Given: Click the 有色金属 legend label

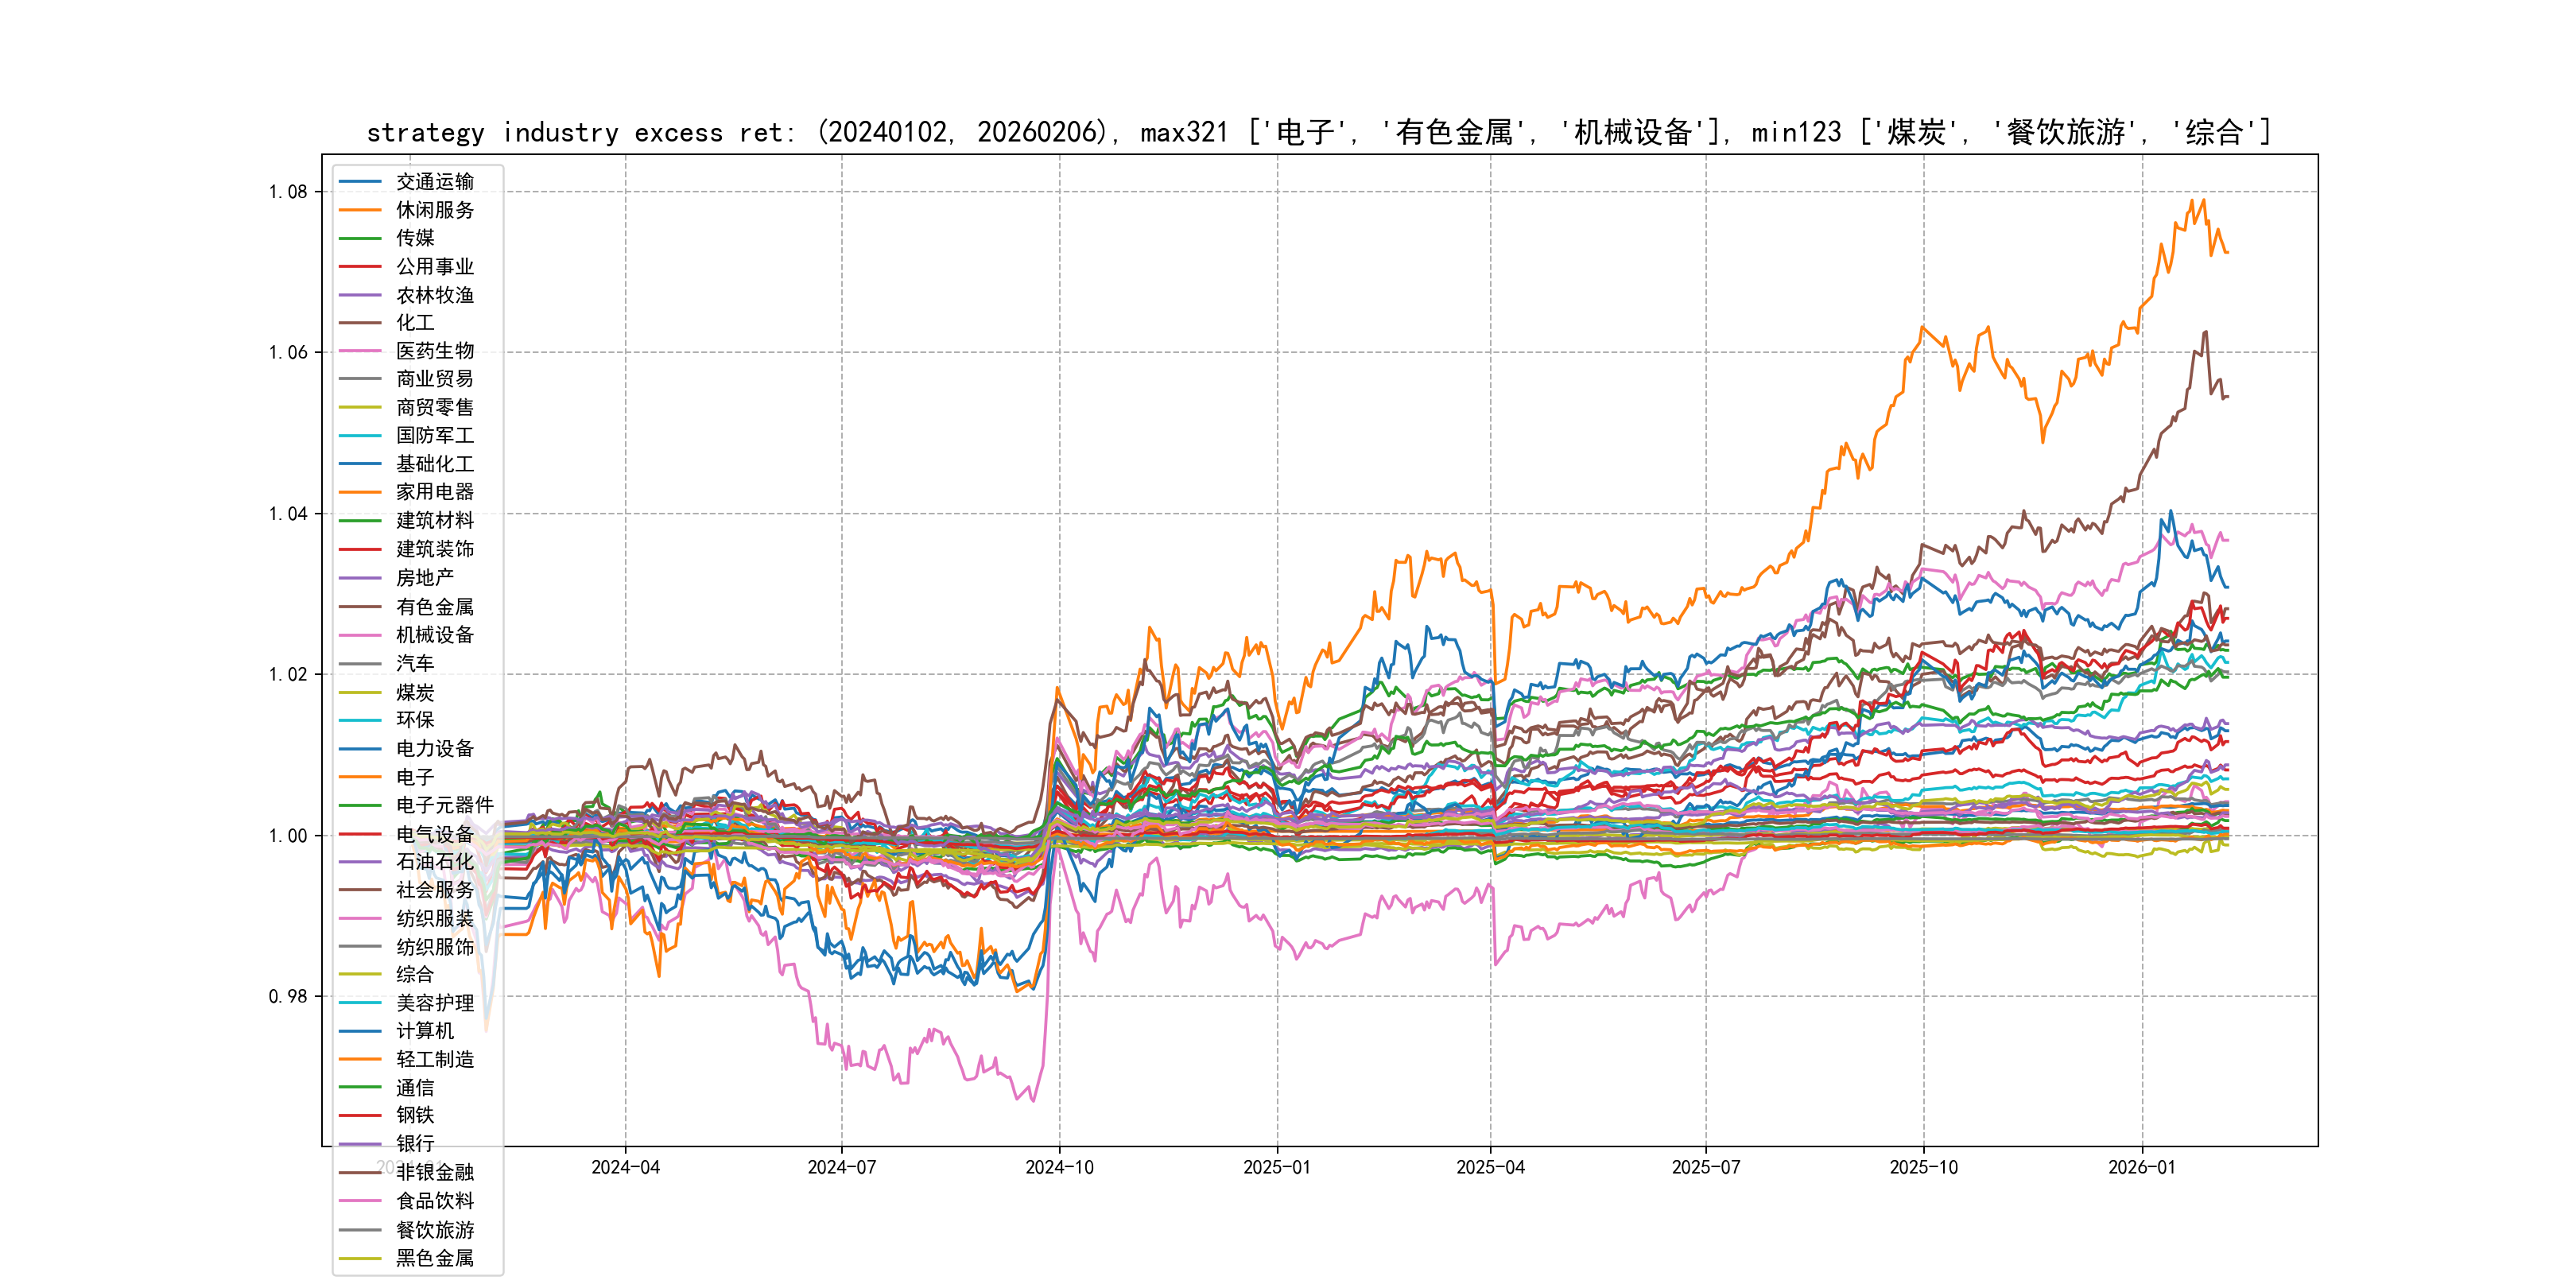Looking at the screenshot, I should pyautogui.click(x=434, y=607).
